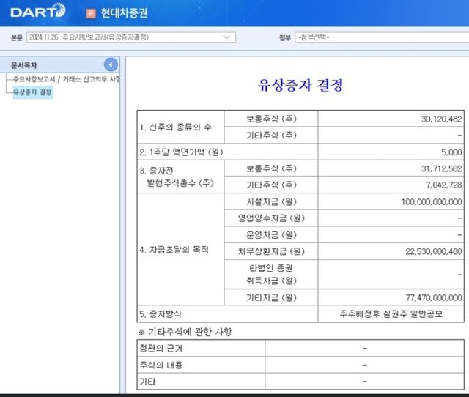Click the 유상증자 결정 document title

(300, 85)
